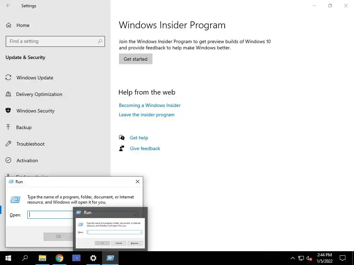Viewport: 354px width, 265px height.
Task: Open Leave the insider program link
Action: click(x=147, y=115)
